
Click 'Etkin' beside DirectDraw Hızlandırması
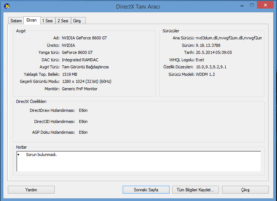[83, 110]
